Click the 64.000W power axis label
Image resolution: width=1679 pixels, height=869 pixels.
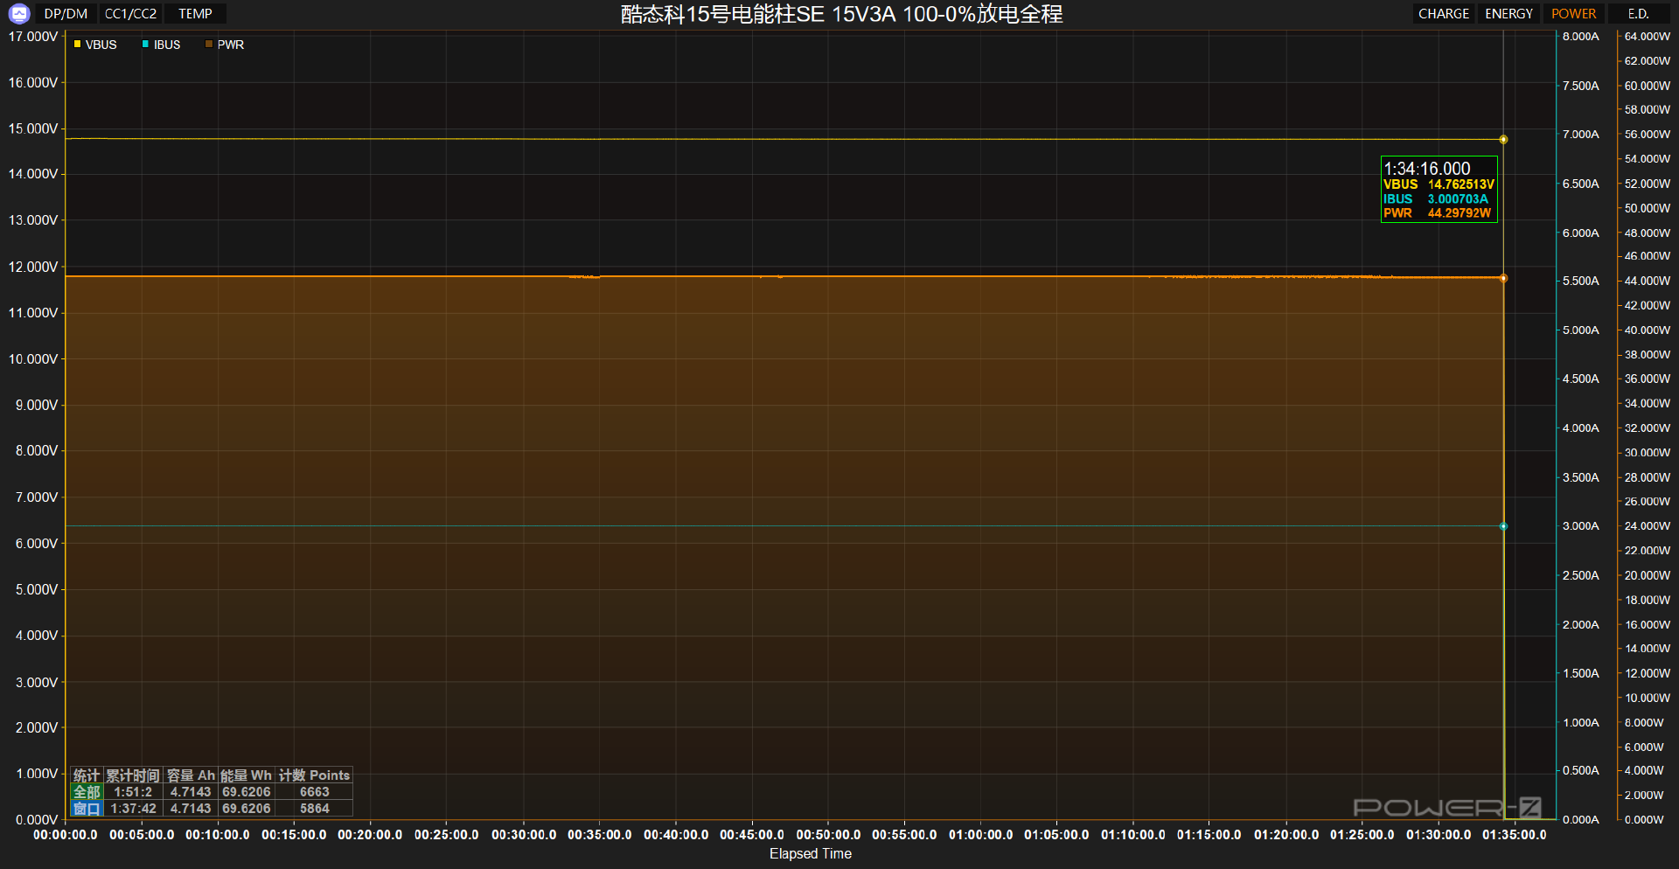coord(1648,37)
